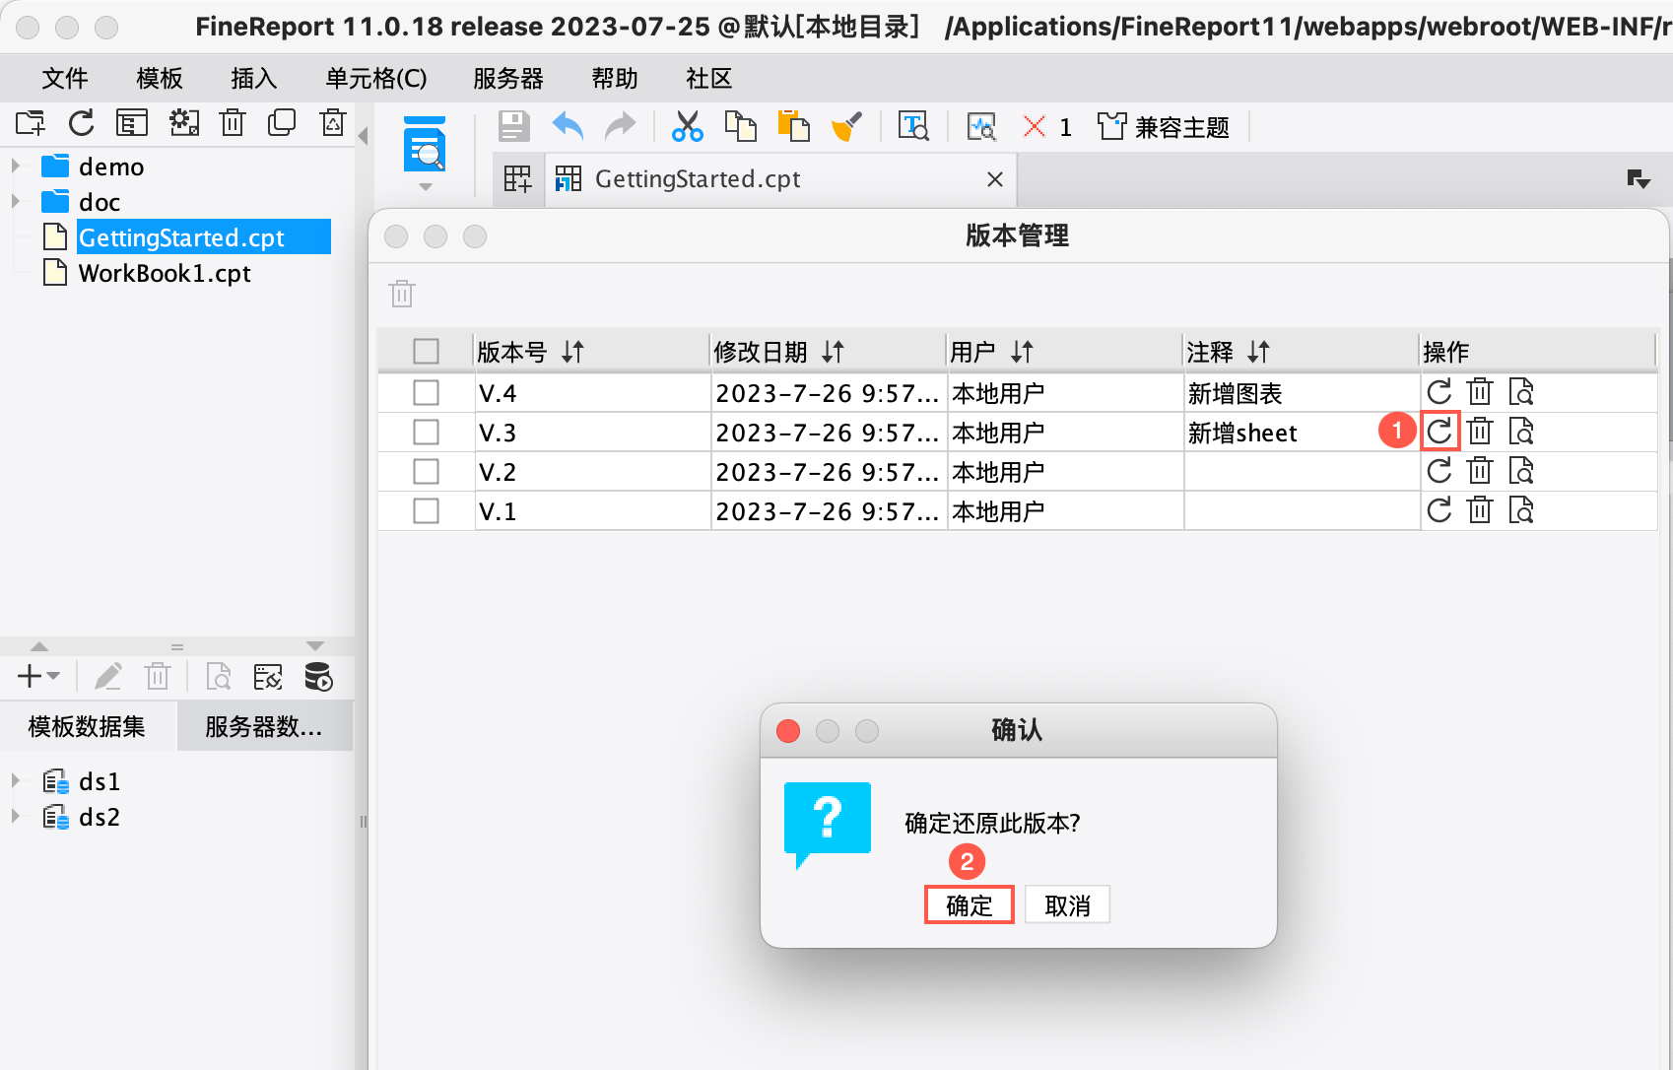The height and width of the screenshot is (1070, 1673).
Task: Open the 模板 menu
Action: [x=160, y=78]
